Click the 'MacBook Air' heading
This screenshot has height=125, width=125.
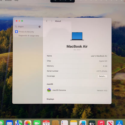coord(77,47)
